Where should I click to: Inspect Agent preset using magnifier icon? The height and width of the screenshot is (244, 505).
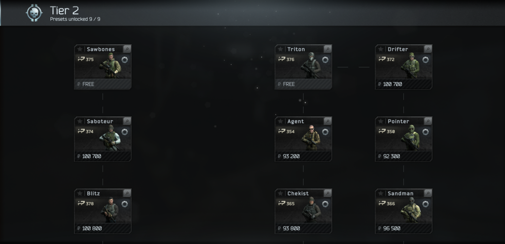tap(327, 121)
